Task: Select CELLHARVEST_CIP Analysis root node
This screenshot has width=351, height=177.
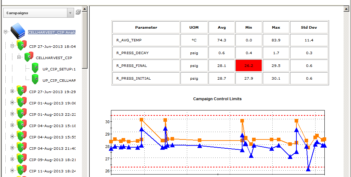Action: [x=52, y=33]
